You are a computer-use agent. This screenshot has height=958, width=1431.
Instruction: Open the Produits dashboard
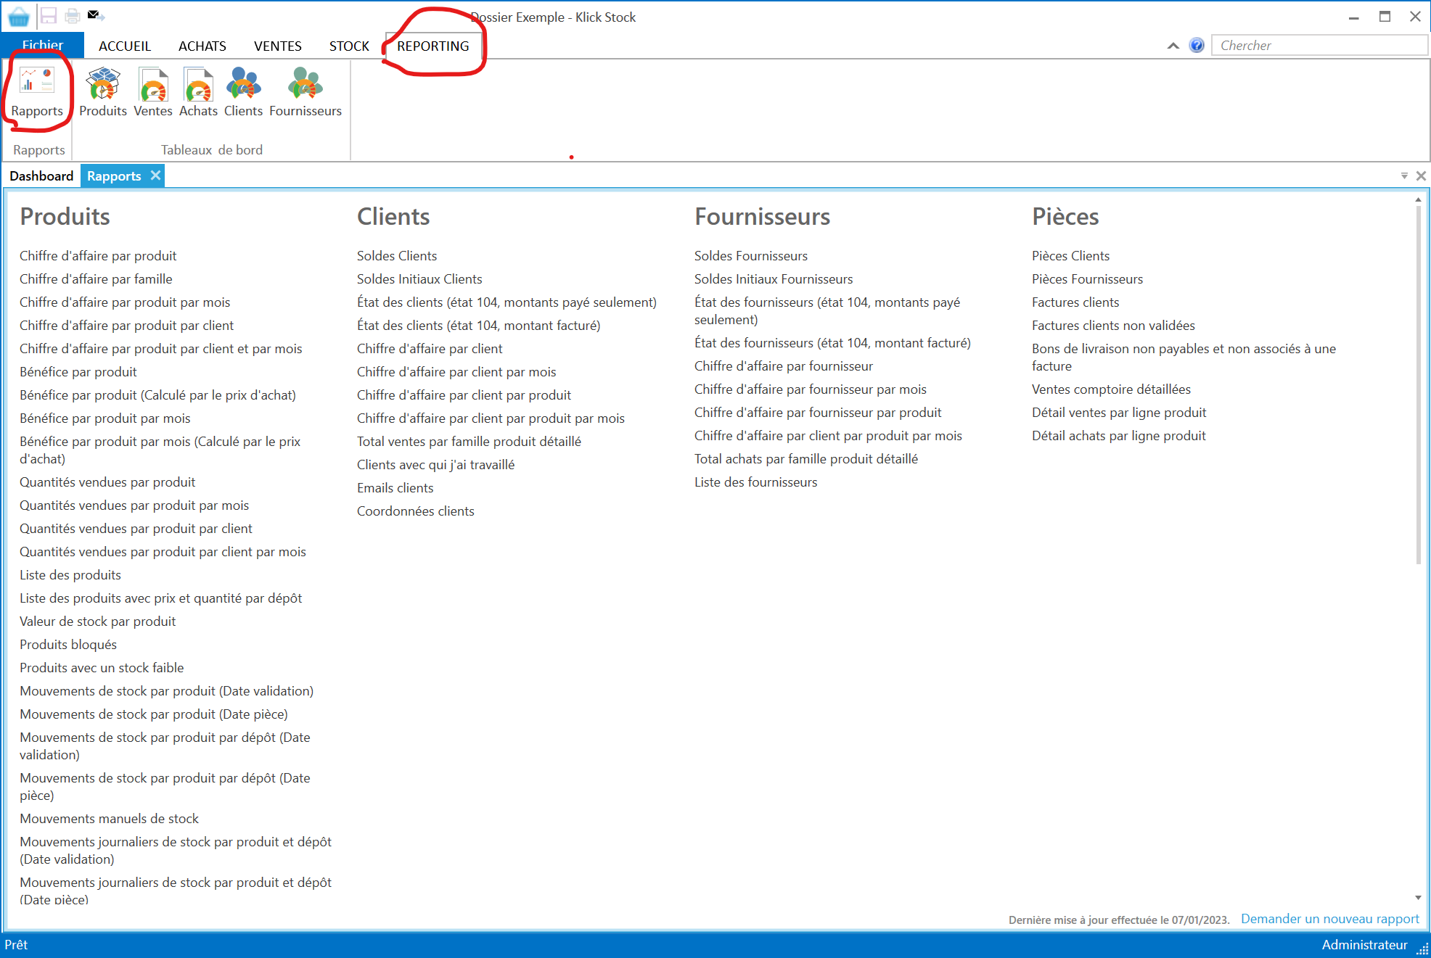pyautogui.click(x=102, y=91)
